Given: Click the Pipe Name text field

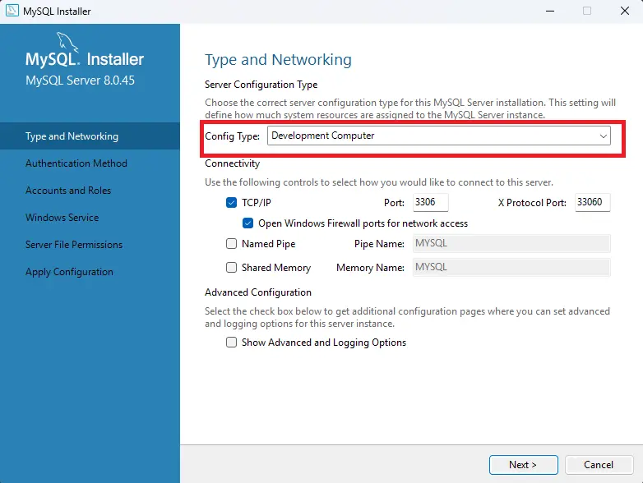Looking at the screenshot, I should pyautogui.click(x=510, y=244).
